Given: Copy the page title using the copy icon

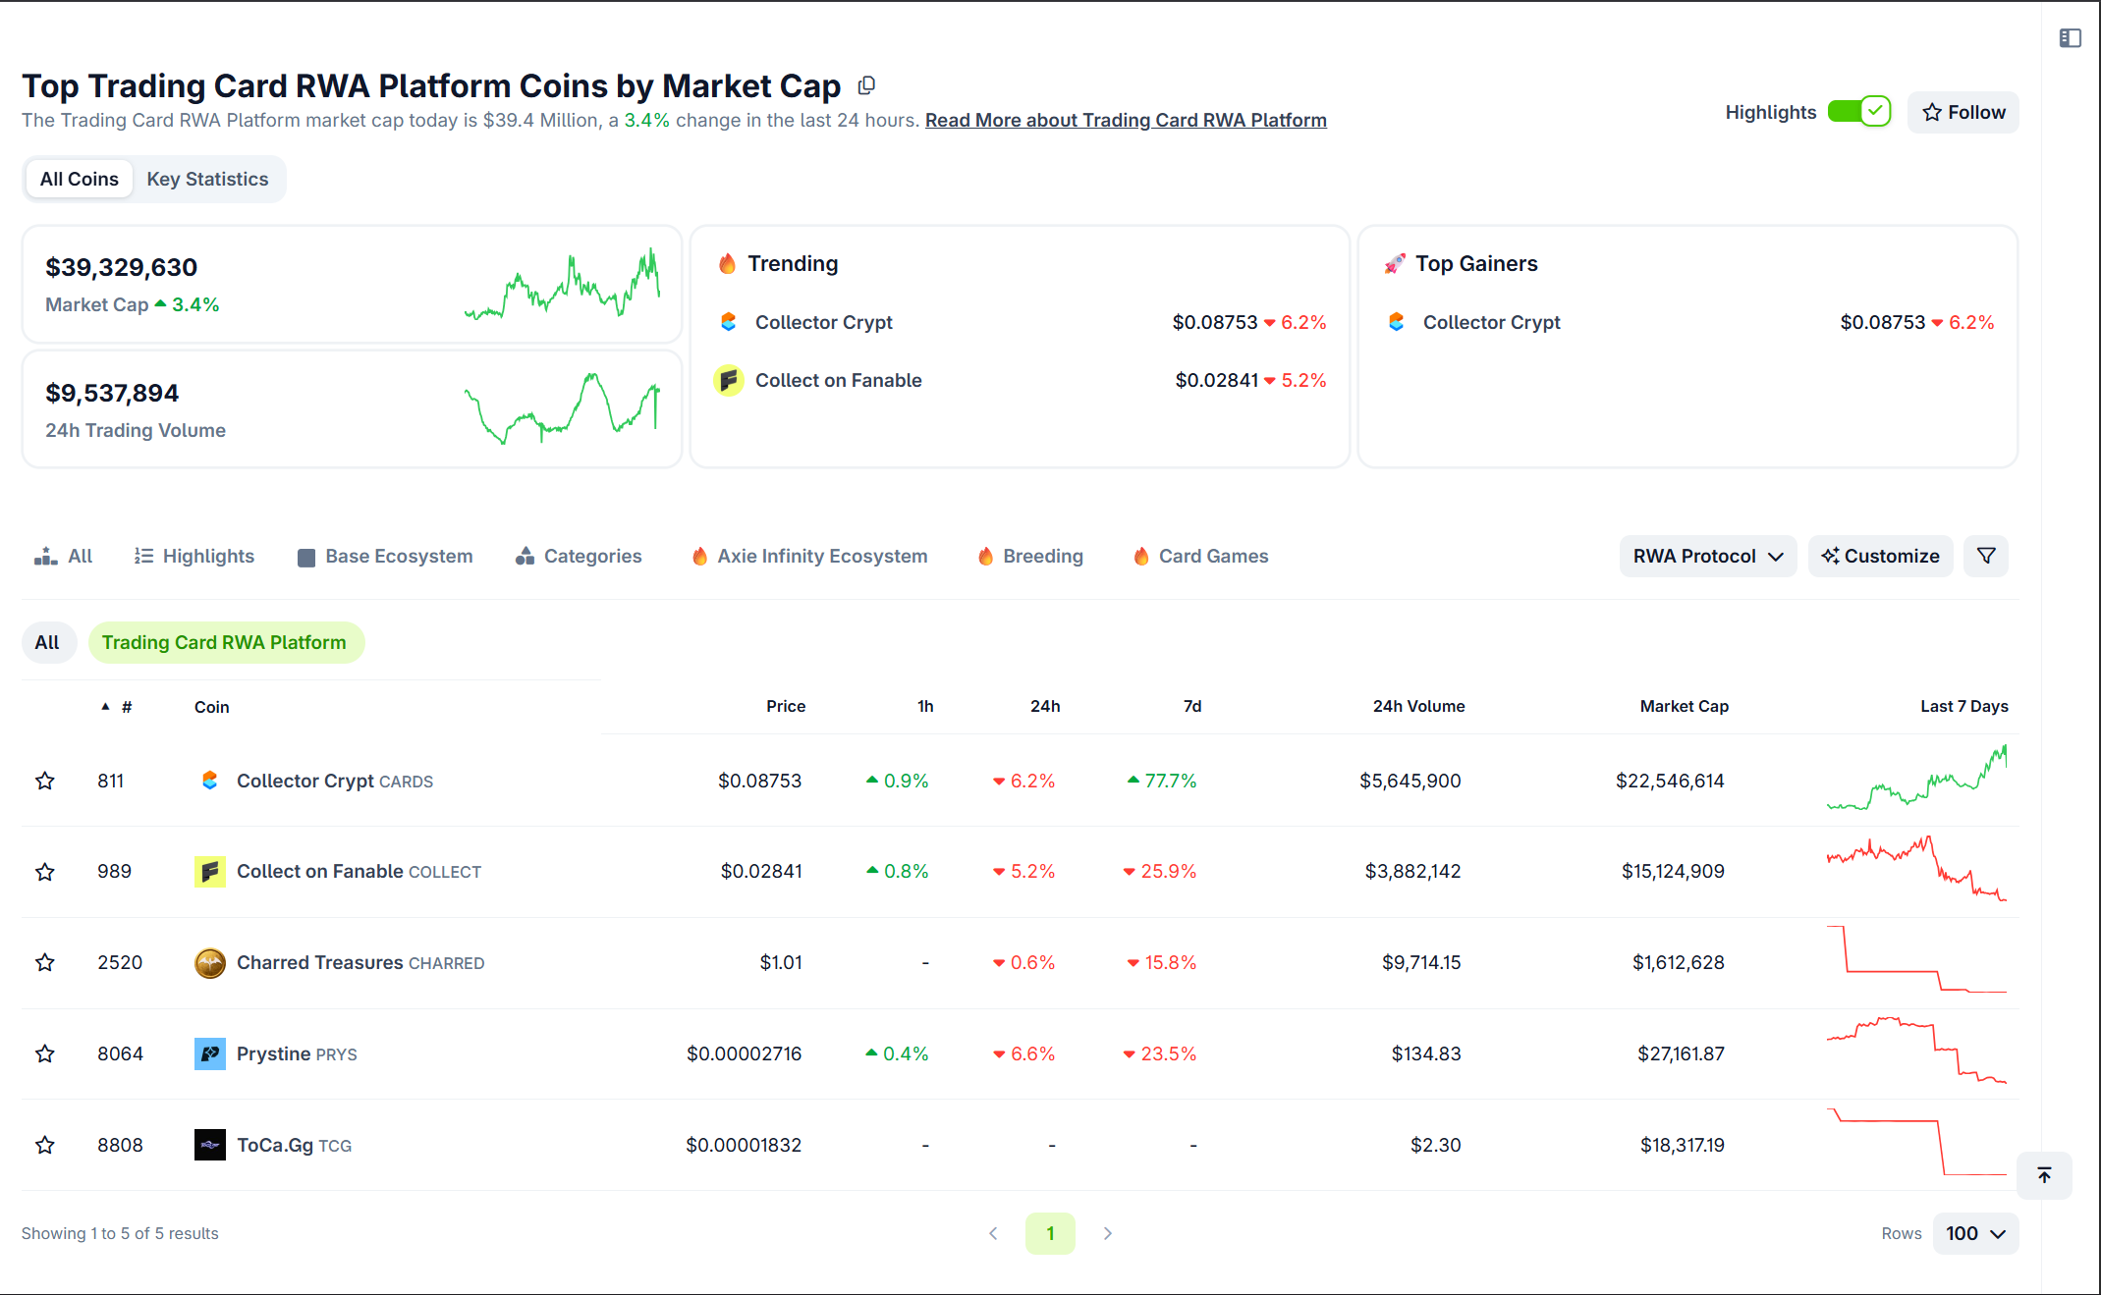Looking at the screenshot, I should (866, 86).
